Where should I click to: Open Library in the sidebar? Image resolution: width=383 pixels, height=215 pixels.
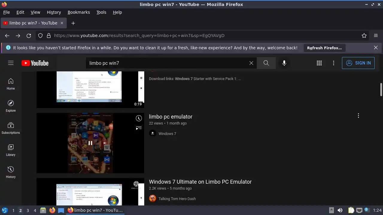11,150
